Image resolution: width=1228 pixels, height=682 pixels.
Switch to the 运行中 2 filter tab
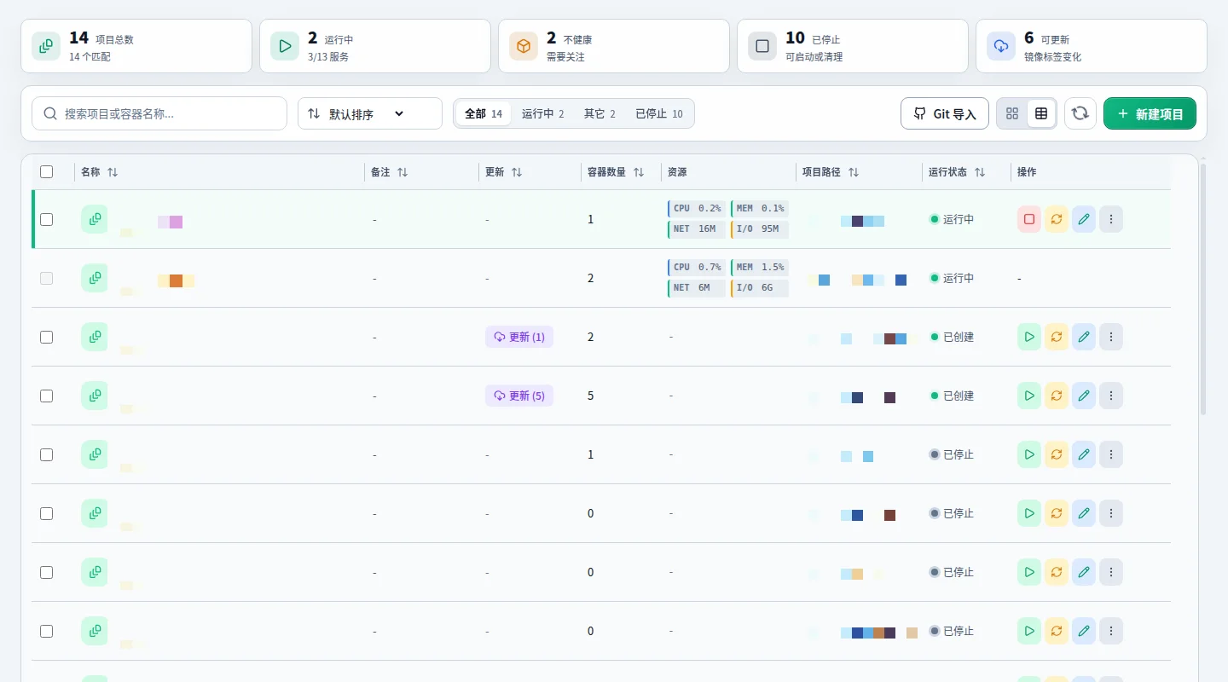point(543,113)
